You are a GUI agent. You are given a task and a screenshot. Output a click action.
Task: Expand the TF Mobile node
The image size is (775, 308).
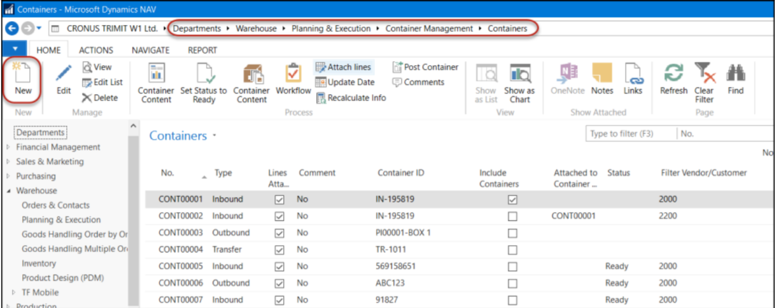coord(14,292)
